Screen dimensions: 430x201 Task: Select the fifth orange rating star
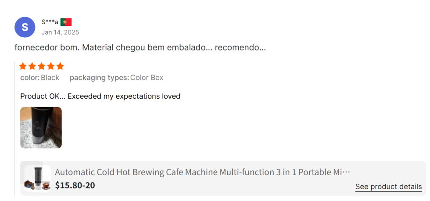coord(60,66)
